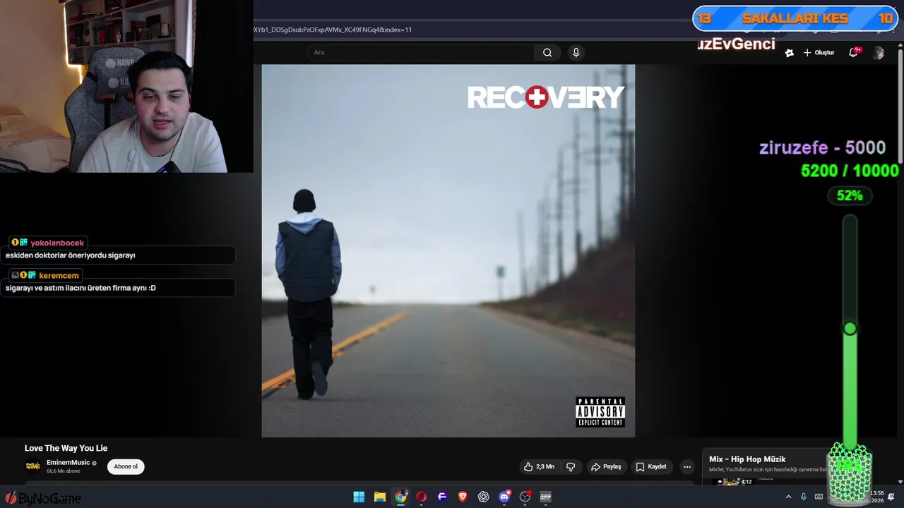The height and width of the screenshot is (508, 904).
Task: Click the EminemMusic channel avatar
Action: tap(32, 466)
